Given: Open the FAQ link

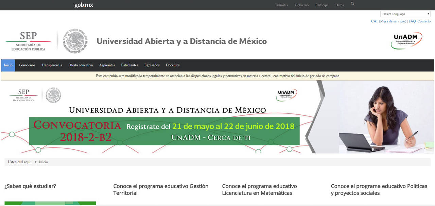Looking at the screenshot, I should 412,21.
